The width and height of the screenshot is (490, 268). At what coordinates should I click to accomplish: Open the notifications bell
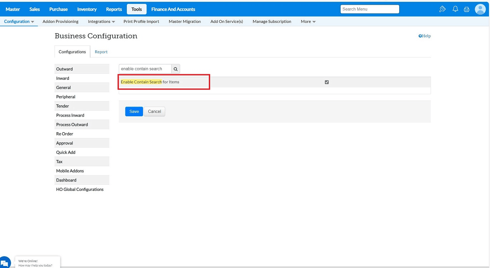[455, 9]
